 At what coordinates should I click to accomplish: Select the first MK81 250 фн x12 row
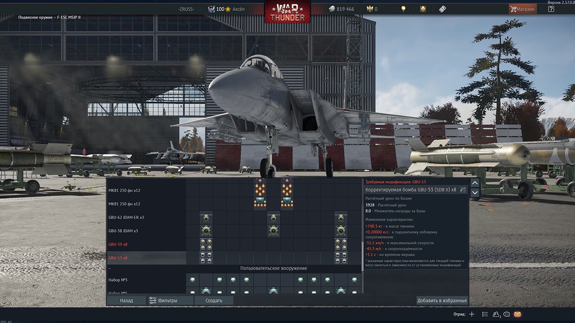pyautogui.click(x=146, y=190)
